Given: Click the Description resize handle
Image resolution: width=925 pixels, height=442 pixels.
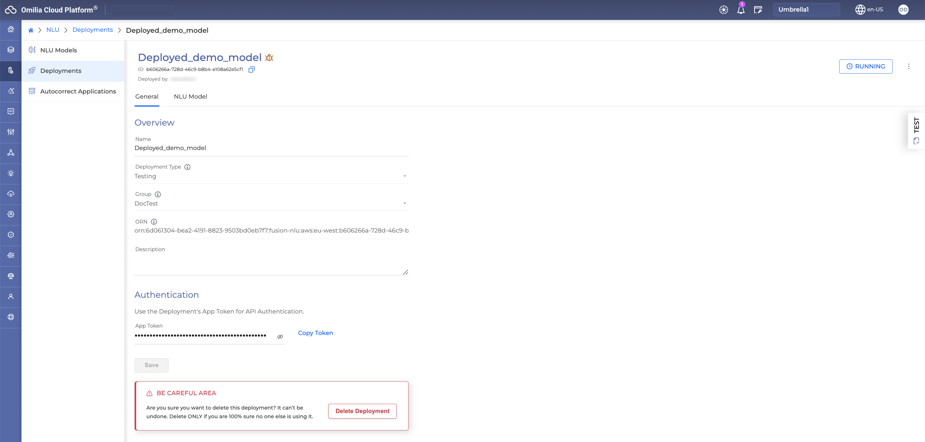Looking at the screenshot, I should pyautogui.click(x=405, y=272).
